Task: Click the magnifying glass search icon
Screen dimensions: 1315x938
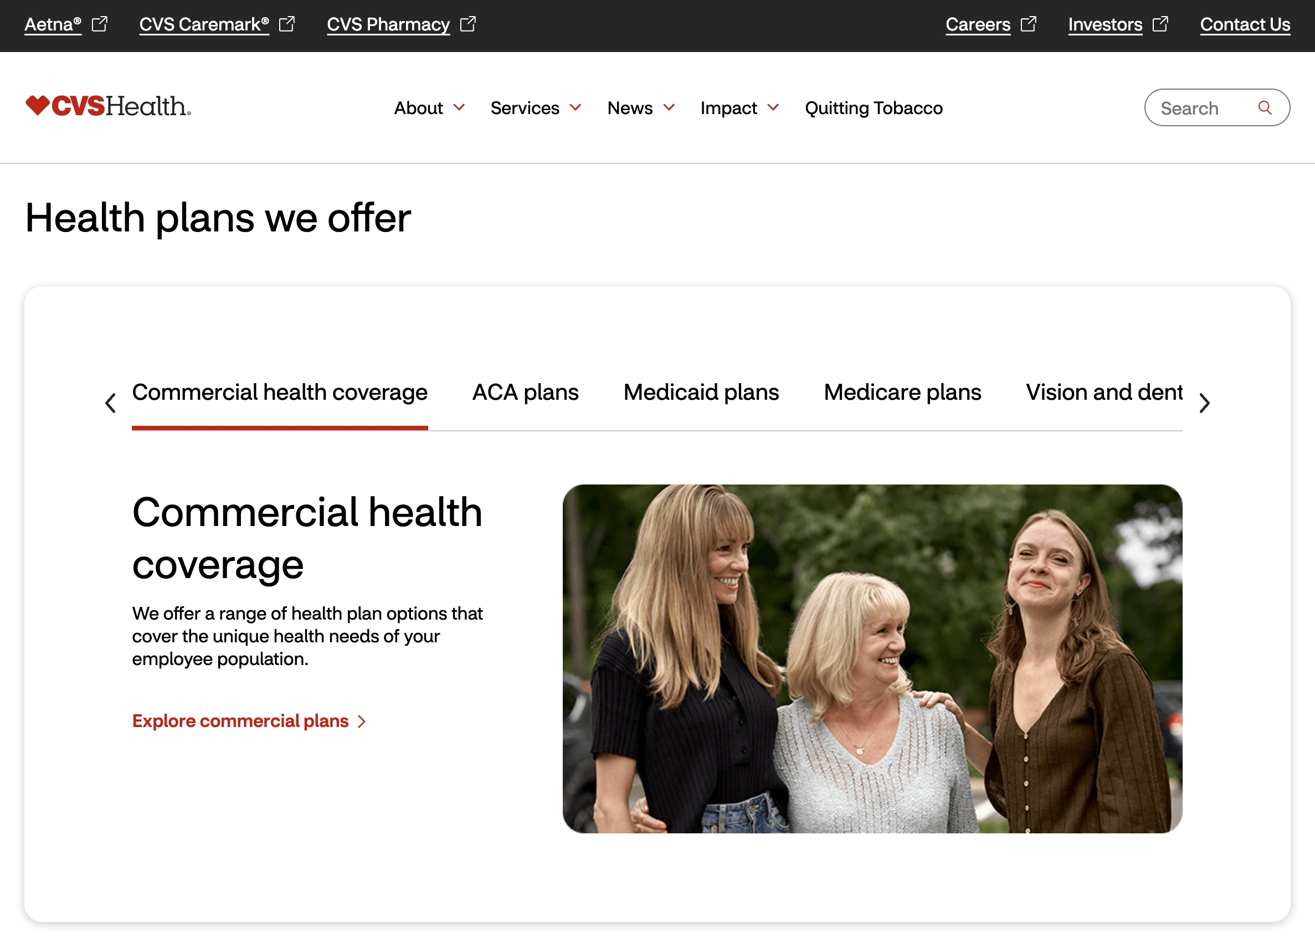Action: click(x=1264, y=107)
